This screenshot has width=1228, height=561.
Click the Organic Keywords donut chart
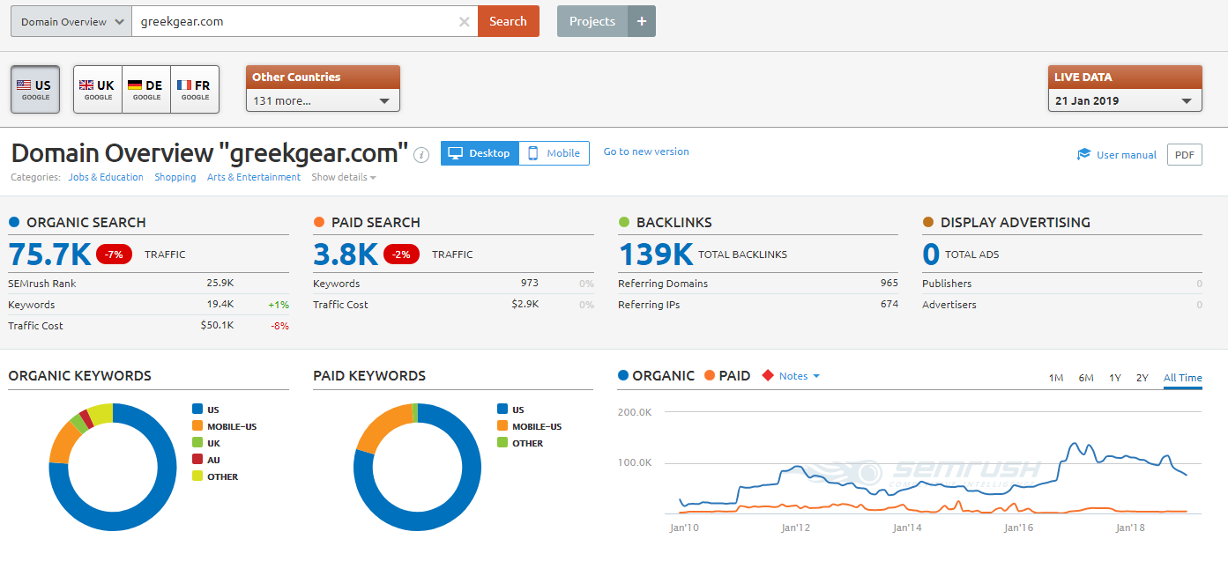point(113,468)
